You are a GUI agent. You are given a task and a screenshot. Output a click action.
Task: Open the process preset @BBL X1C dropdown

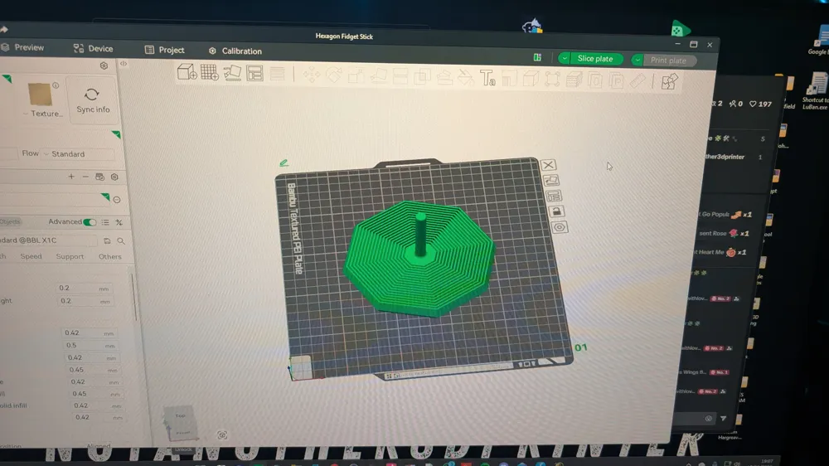(x=49, y=240)
